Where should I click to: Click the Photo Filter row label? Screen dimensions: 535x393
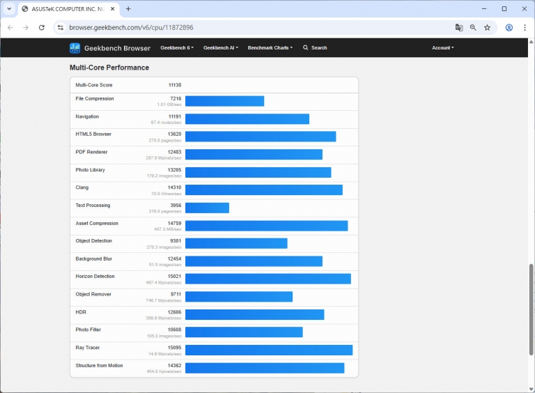[x=88, y=330]
